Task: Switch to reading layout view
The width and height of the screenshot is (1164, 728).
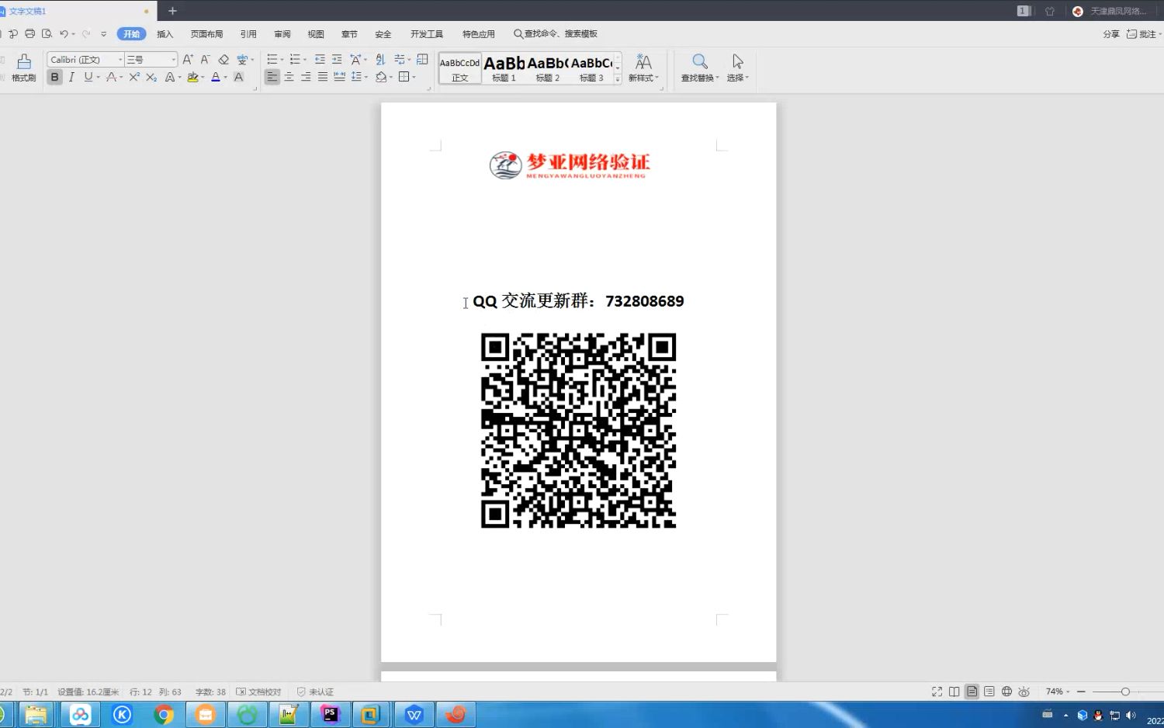Action: tap(954, 692)
